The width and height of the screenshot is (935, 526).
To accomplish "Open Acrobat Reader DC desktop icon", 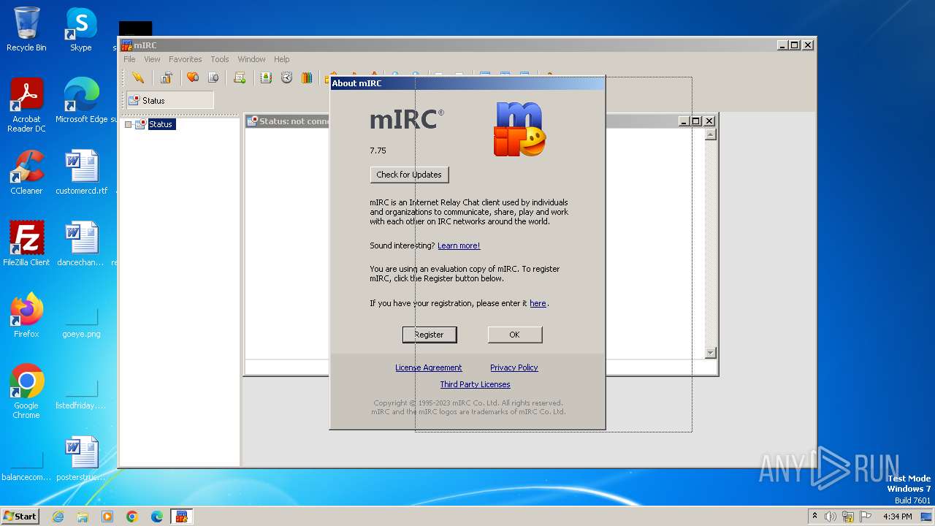I will coord(26,105).
